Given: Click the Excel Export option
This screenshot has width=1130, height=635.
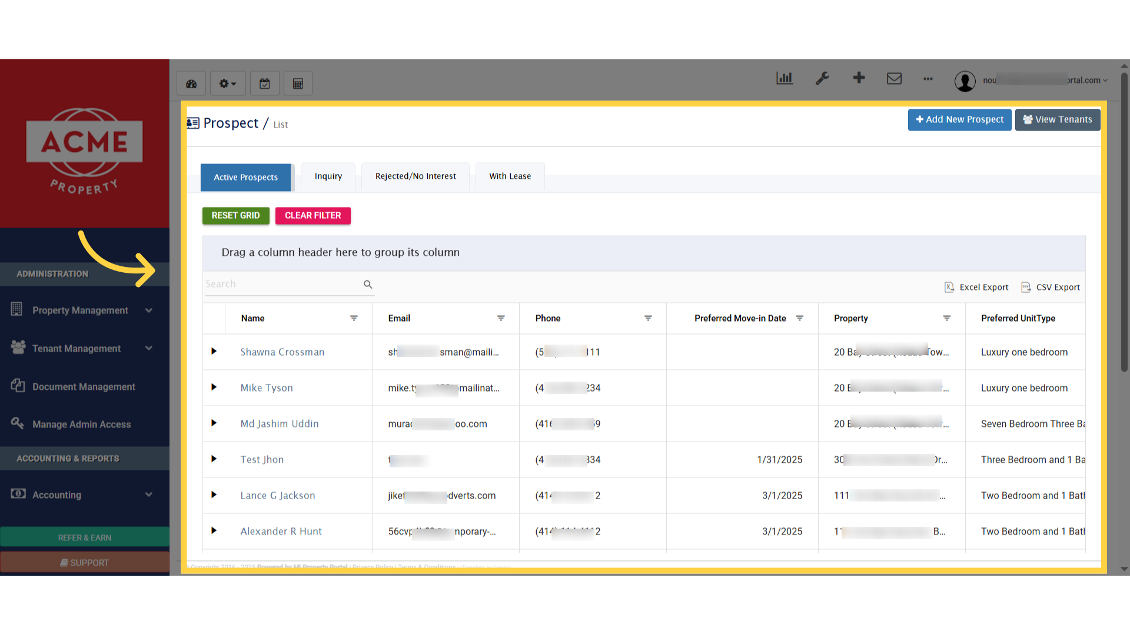Looking at the screenshot, I should [976, 287].
